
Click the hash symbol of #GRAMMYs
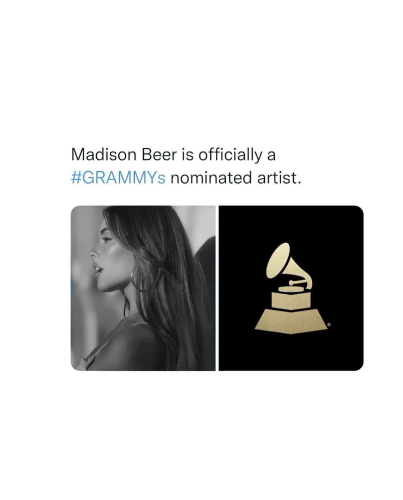(x=75, y=178)
